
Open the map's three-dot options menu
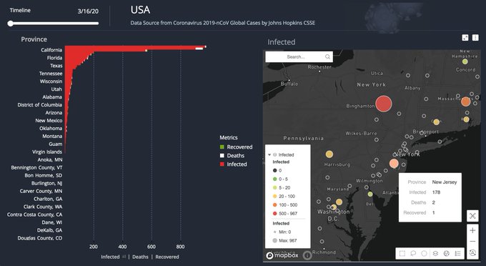point(475,37)
